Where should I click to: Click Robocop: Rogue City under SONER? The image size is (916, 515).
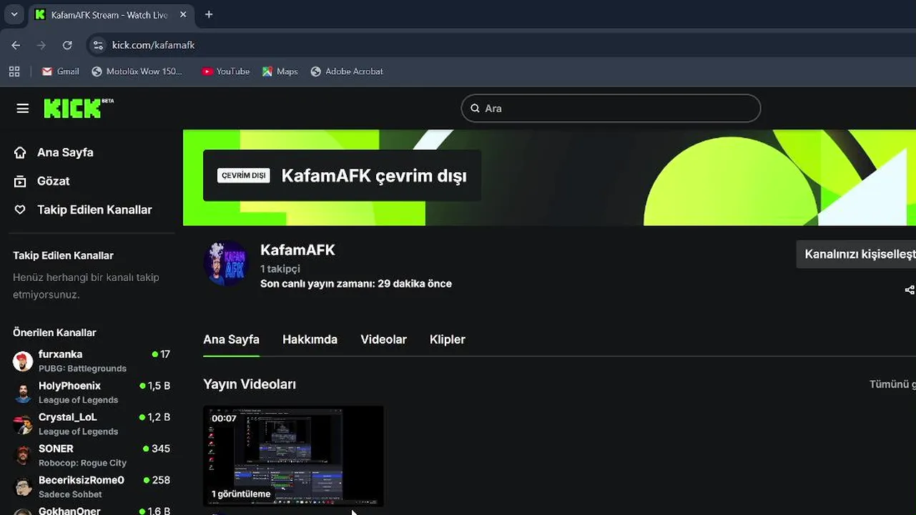[x=82, y=463]
